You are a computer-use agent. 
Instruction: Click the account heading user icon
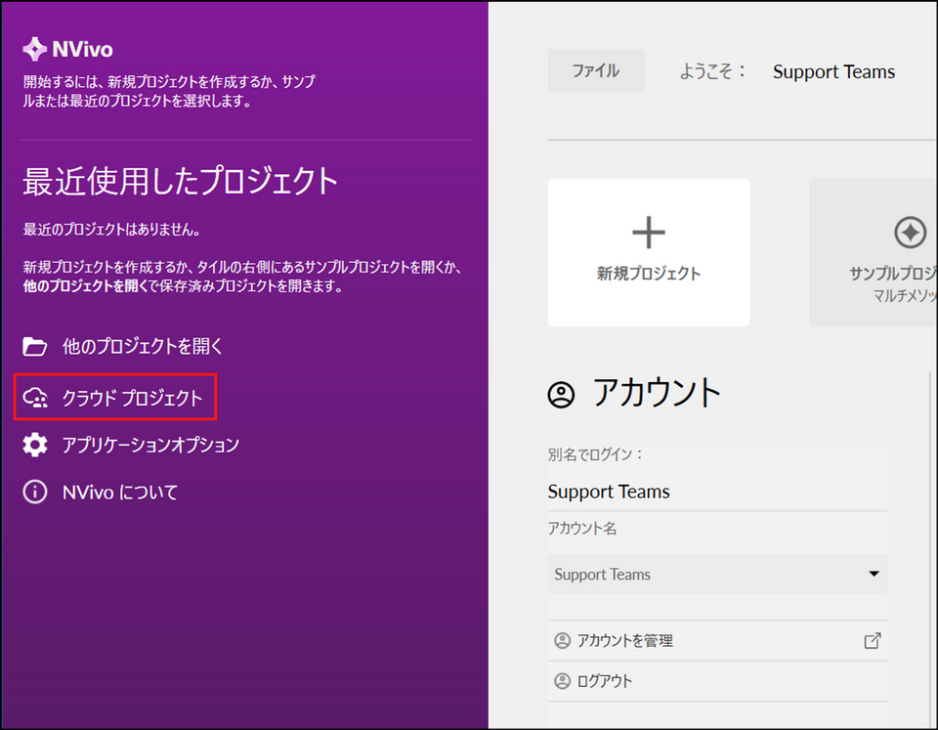(x=562, y=394)
